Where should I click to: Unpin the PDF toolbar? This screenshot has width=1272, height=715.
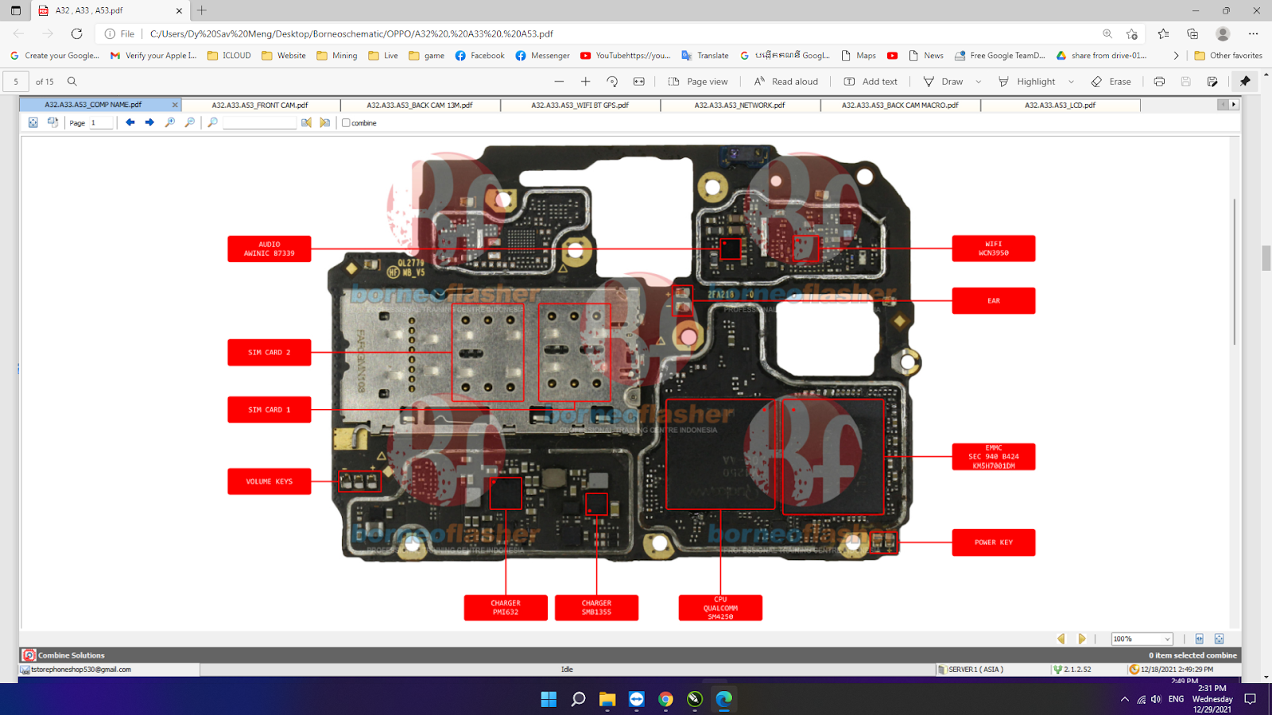[1245, 81]
